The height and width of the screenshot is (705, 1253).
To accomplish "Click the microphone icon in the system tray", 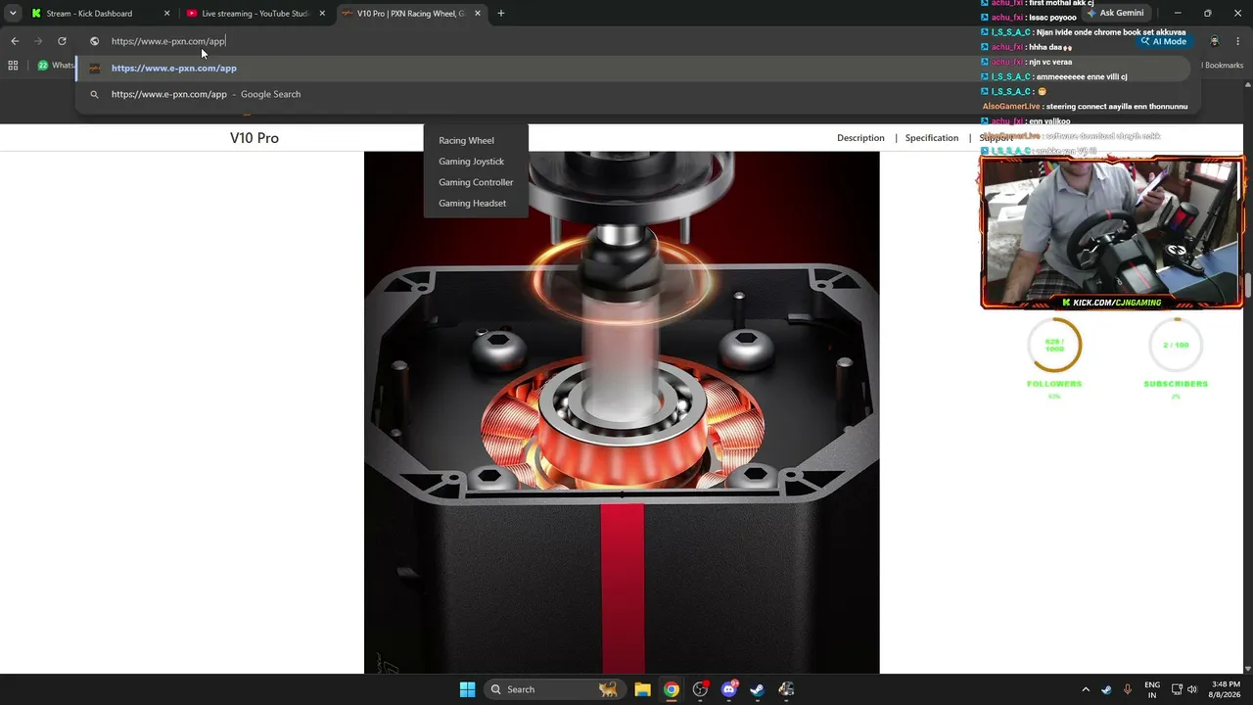I will tap(1128, 689).
